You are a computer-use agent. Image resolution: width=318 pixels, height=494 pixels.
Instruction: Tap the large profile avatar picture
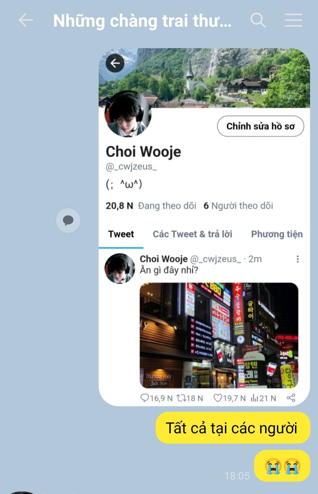point(128,114)
